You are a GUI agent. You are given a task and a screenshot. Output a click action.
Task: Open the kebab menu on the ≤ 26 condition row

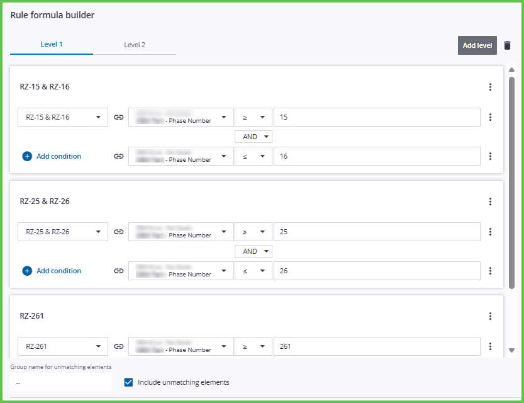[491, 271]
